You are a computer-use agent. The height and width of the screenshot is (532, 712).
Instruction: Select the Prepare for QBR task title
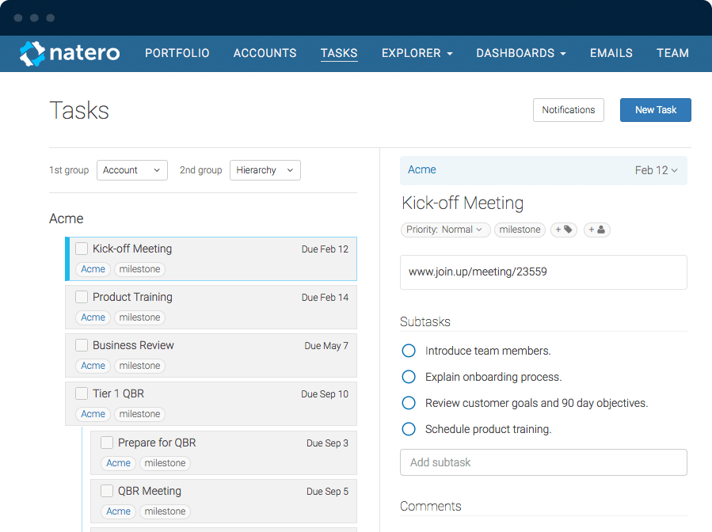click(x=157, y=443)
